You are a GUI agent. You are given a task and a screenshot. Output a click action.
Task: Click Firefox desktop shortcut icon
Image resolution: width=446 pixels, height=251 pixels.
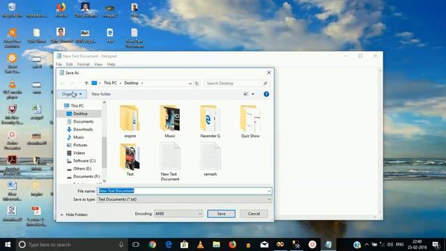coord(61,10)
